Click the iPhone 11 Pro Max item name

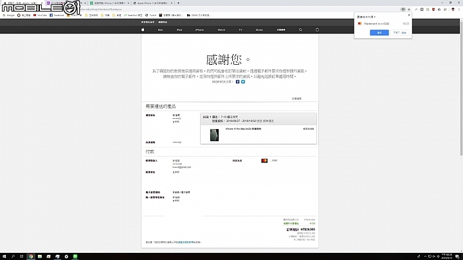coord(243,129)
